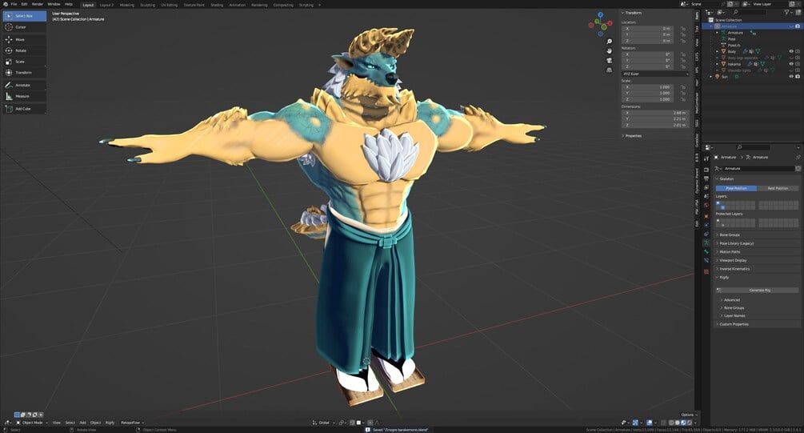804x433 pixels.
Task: Select the Pose Position button
Action: coord(736,188)
